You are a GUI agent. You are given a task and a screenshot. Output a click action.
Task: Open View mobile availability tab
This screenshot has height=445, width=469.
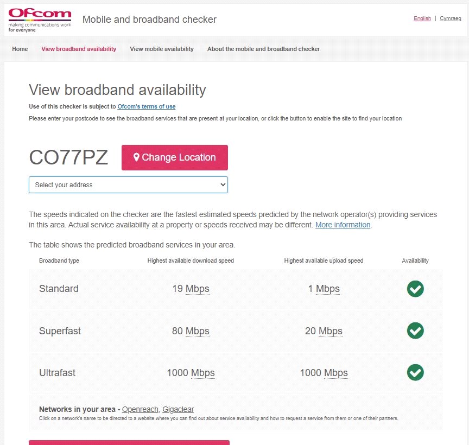click(162, 49)
